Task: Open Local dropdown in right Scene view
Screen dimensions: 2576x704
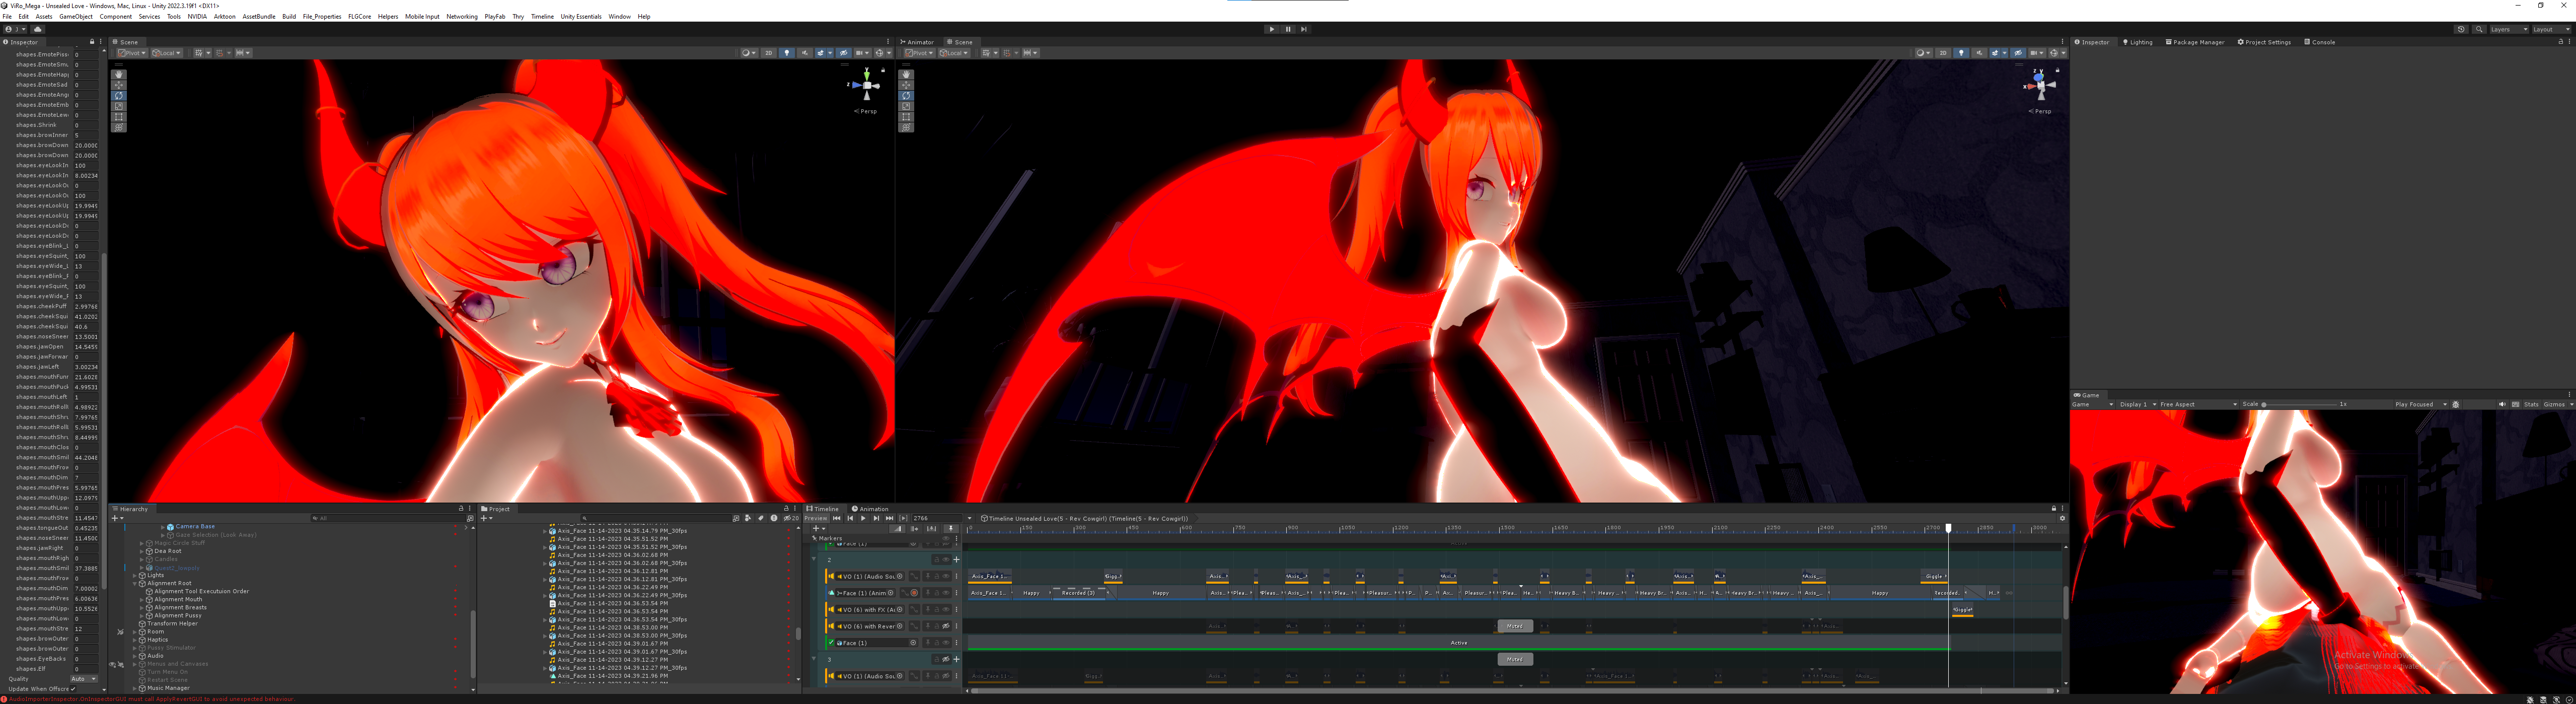Action: 953,53
